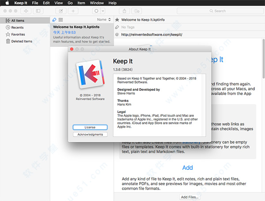265x201 pixels.
Task: Open the Window menu
Action: click(97, 3)
